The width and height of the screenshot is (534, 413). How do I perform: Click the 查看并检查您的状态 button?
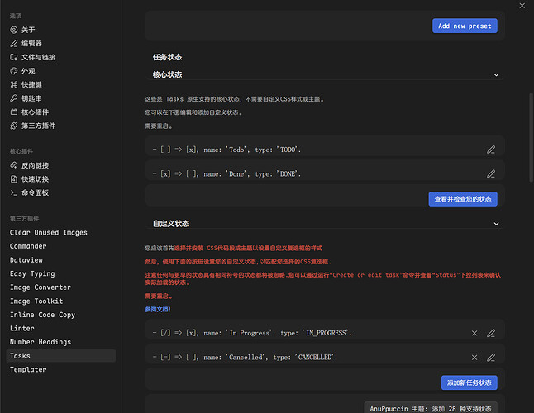pyautogui.click(x=464, y=198)
